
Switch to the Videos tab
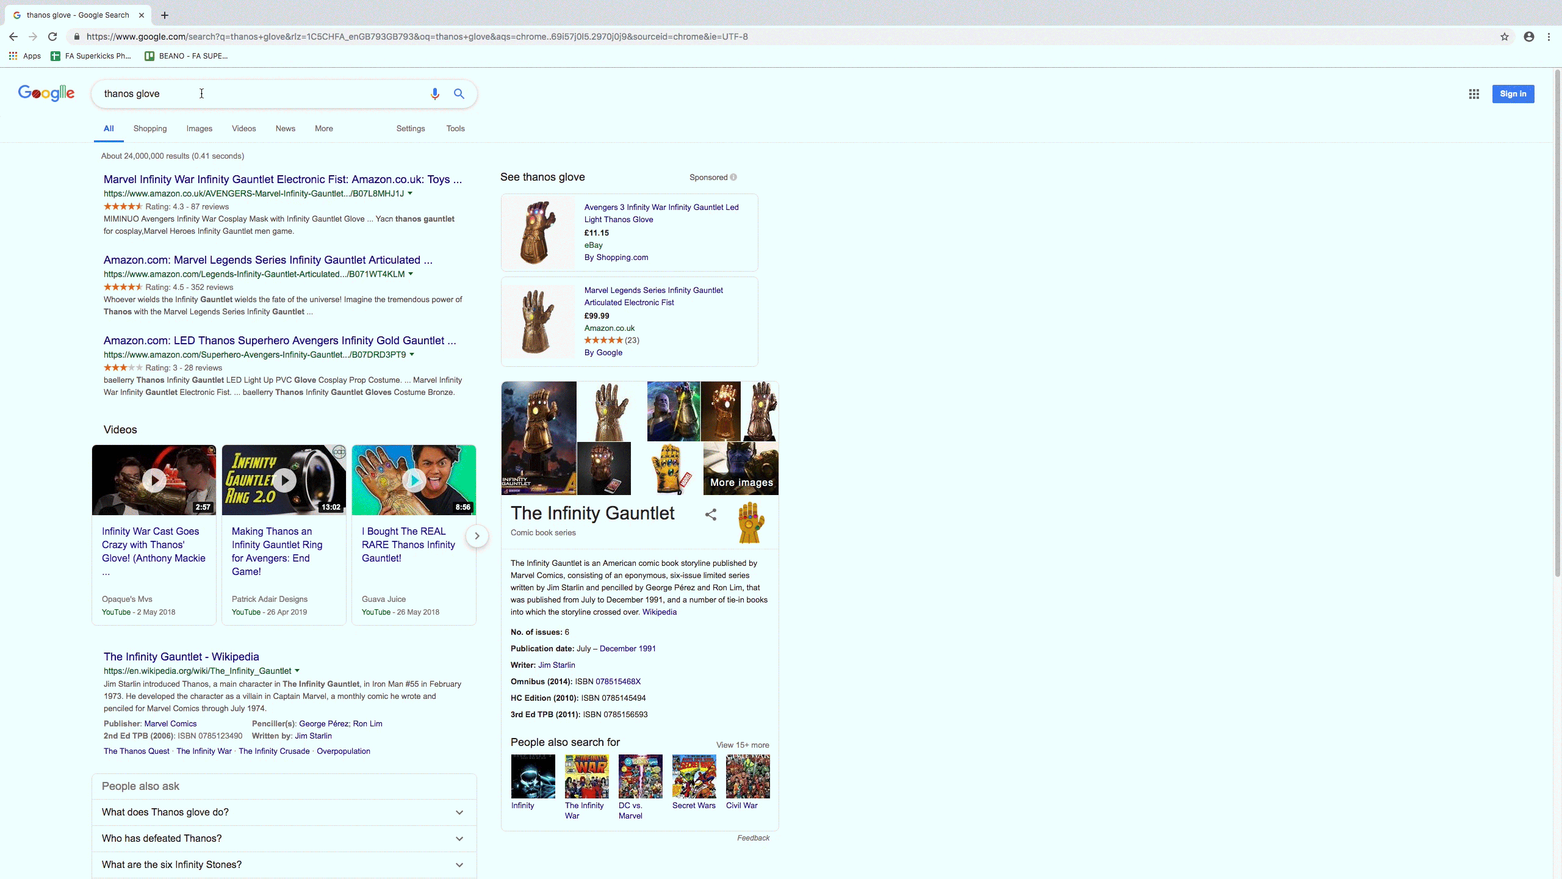tap(244, 129)
